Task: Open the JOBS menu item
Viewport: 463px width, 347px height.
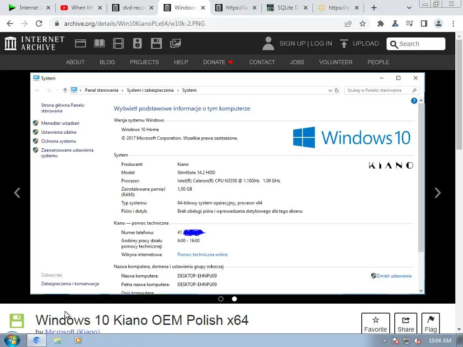Action: [x=297, y=62]
